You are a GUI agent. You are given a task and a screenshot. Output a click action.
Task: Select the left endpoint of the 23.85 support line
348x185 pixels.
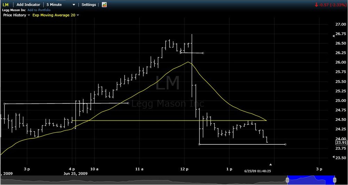point(199,144)
